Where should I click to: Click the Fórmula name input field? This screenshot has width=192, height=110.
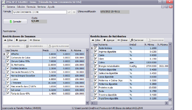[x=39, y=12]
